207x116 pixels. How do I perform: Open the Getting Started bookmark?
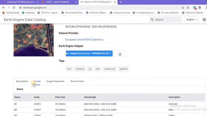point(11,13)
